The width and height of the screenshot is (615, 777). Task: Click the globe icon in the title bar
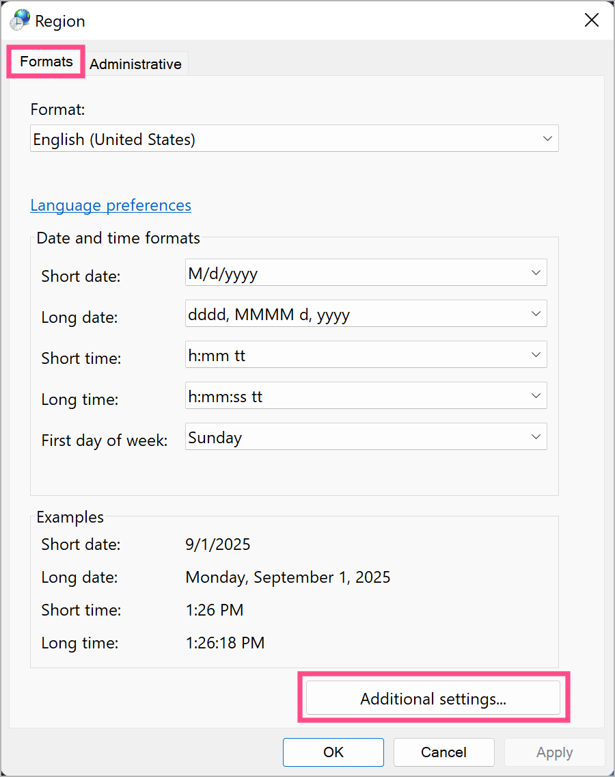tap(19, 20)
